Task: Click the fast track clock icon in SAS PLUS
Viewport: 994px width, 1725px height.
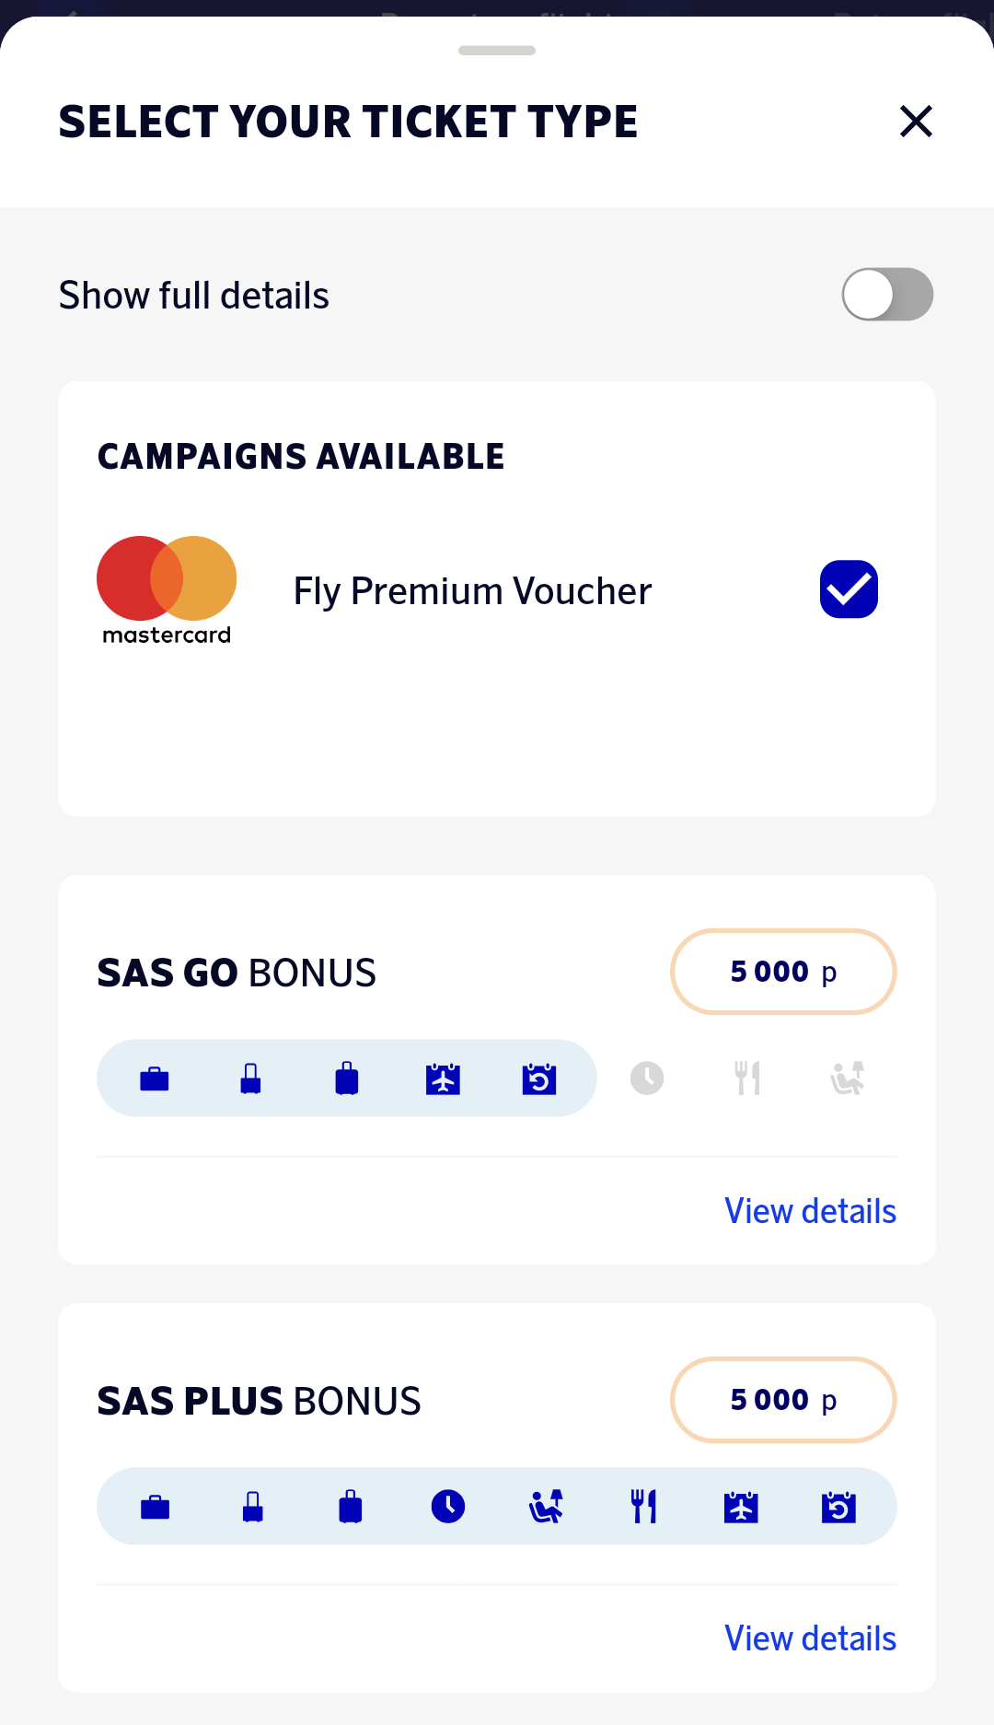Action: click(448, 1507)
